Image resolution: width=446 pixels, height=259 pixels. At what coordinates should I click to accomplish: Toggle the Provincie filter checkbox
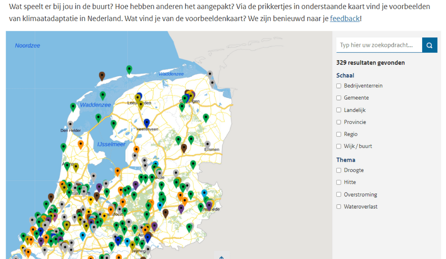(x=339, y=122)
